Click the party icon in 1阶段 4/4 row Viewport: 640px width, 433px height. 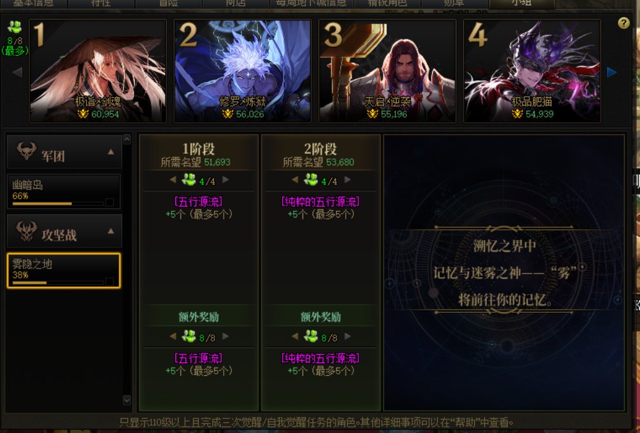click(x=189, y=180)
